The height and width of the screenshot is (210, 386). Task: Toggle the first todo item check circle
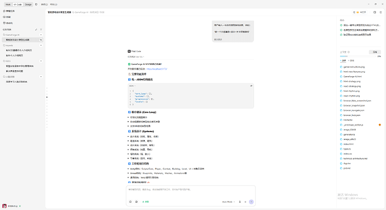[x=341, y=25]
